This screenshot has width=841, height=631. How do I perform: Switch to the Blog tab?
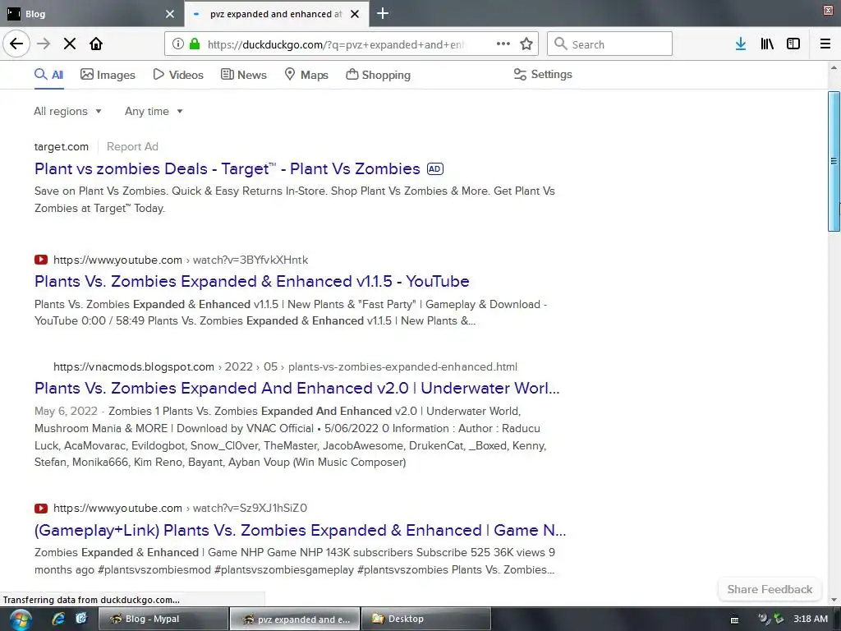click(x=91, y=14)
